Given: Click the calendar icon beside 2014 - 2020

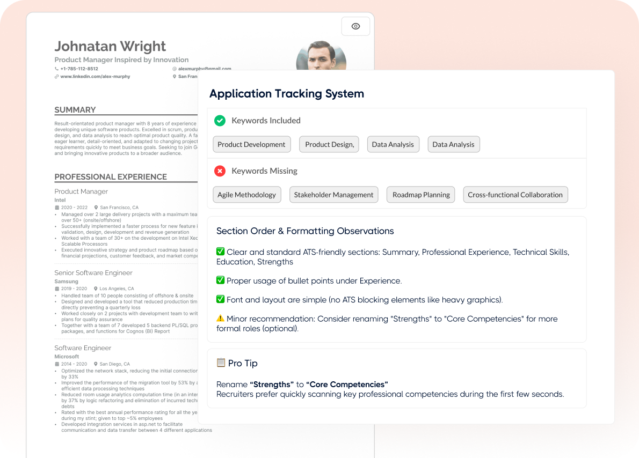Looking at the screenshot, I should pos(57,364).
